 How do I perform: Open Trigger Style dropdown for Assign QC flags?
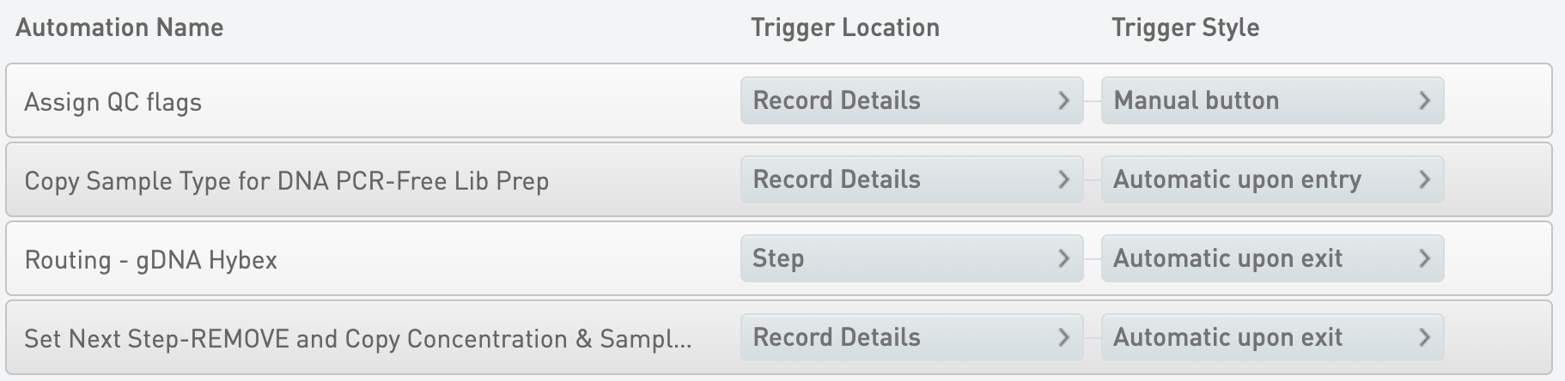click(1271, 100)
